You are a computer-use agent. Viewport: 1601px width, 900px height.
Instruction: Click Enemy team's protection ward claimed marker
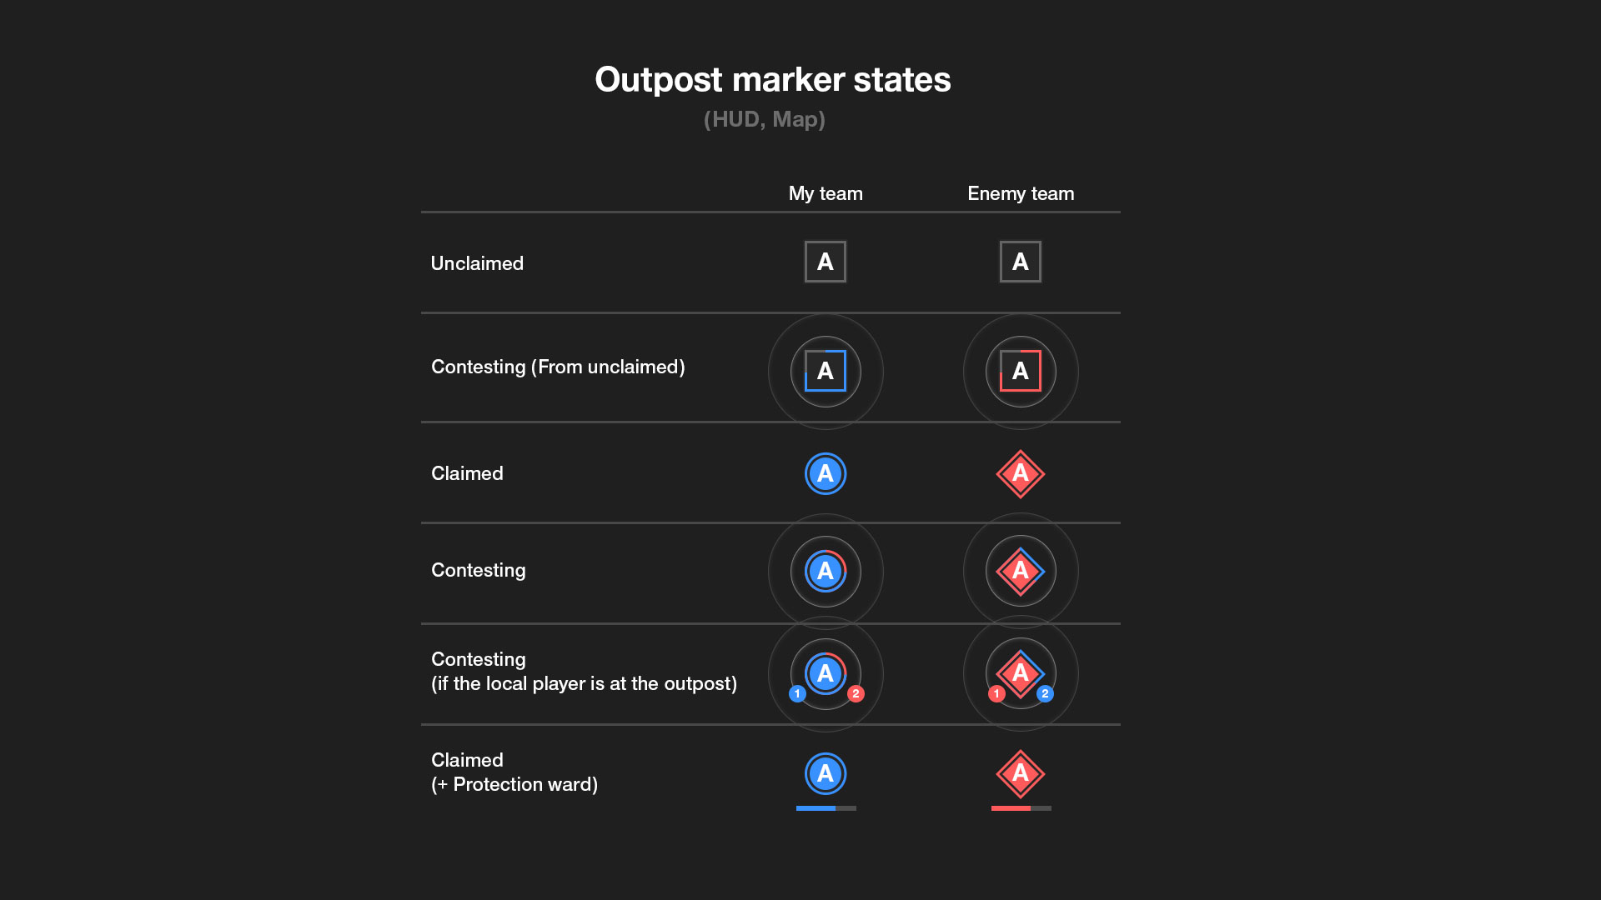click(x=1020, y=773)
